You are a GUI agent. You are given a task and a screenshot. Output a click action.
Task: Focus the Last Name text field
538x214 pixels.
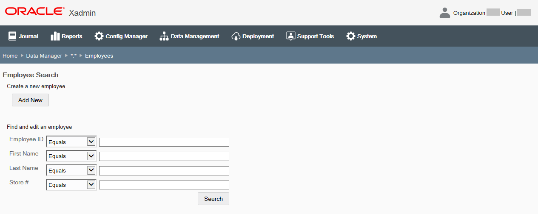tap(164, 171)
